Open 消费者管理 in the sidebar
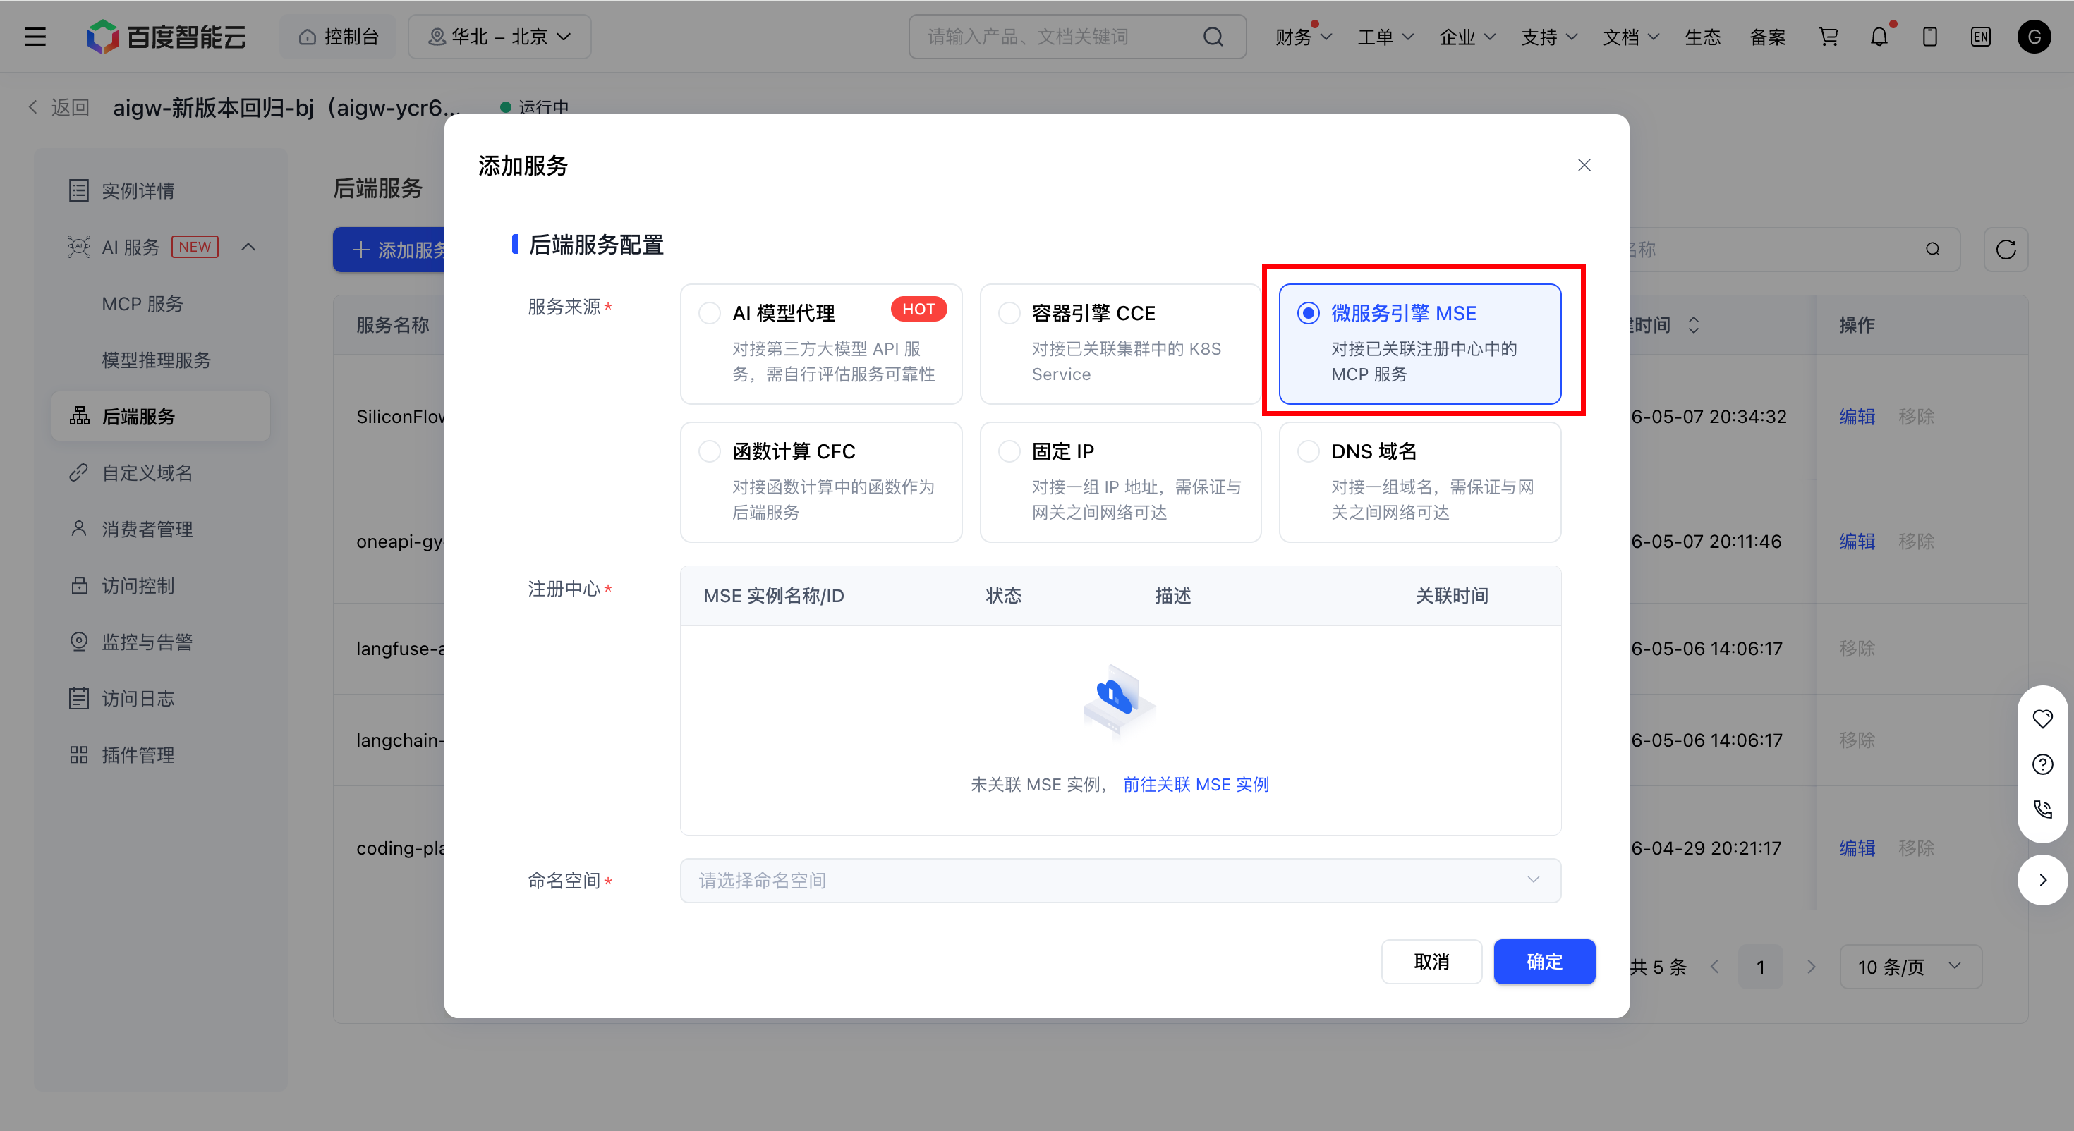 point(160,529)
